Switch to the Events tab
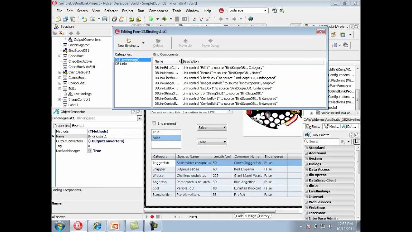Screen dimensions: 412x232 (77, 126)
